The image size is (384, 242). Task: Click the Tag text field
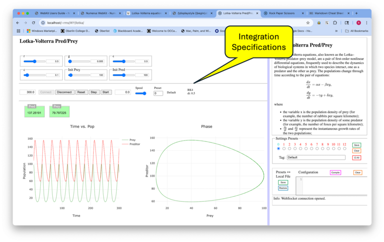tap(316, 157)
